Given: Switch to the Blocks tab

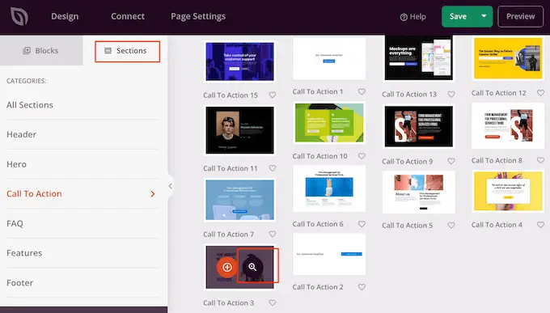Looking at the screenshot, I should click(41, 50).
